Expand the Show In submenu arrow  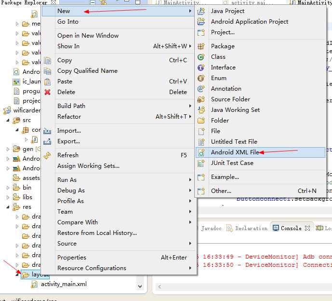[190, 46]
